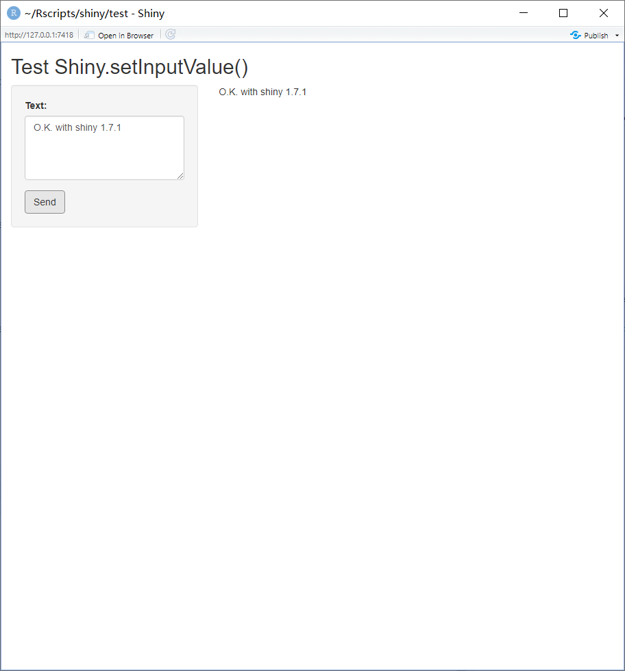Select the URL http://127.0.0.1:7418
The height and width of the screenshot is (671, 625).
(39, 35)
